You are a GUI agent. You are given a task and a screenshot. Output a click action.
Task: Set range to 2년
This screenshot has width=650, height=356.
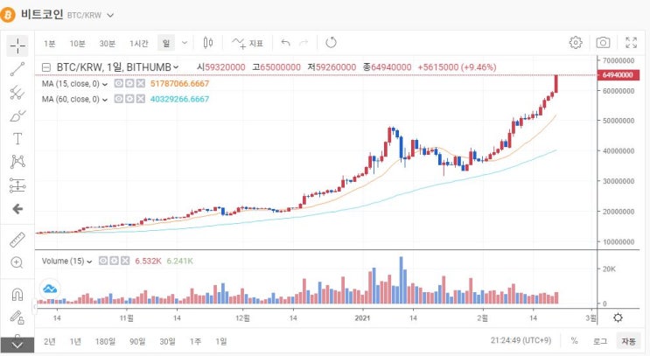coord(49,341)
